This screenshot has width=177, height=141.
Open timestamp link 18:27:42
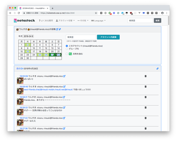pyautogui.click(x=24, y=118)
